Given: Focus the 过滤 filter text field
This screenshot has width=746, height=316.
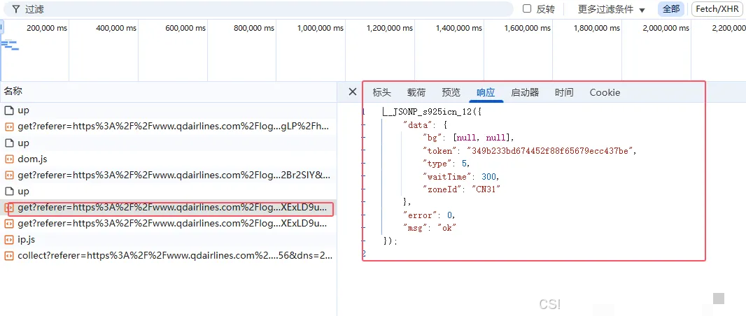Looking at the screenshot, I should pyautogui.click(x=266, y=9).
